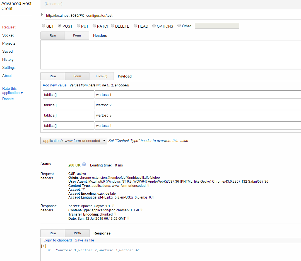The width and height of the screenshot is (301, 261).
Task: Click the raw headers text area
Action: click(x=171, y=55)
